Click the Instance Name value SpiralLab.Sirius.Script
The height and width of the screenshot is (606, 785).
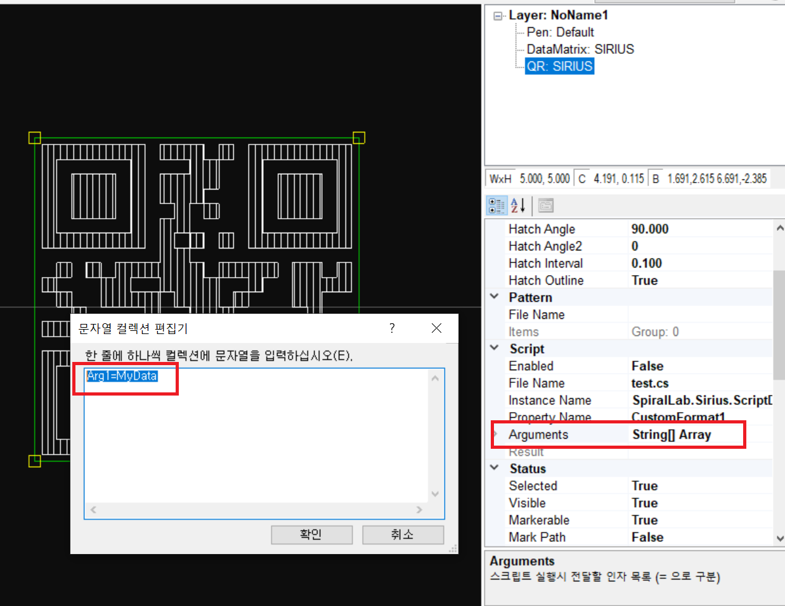pos(702,400)
